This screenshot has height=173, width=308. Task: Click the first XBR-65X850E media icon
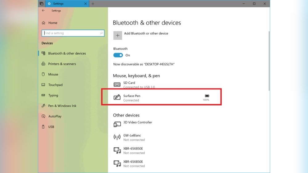click(117, 150)
